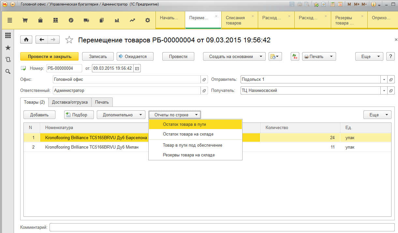398x233 pixels.
Task: Select row Kronoflooring Brilliance TC5166BRVU Дуб Милан
Action: coord(207,147)
